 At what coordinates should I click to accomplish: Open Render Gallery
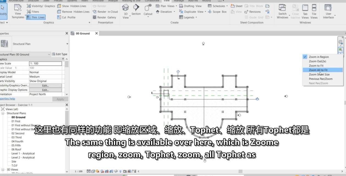click(x=104, y=17)
